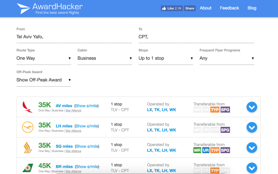Click SPG badge in LH miles row

click(x=225, y=130)
